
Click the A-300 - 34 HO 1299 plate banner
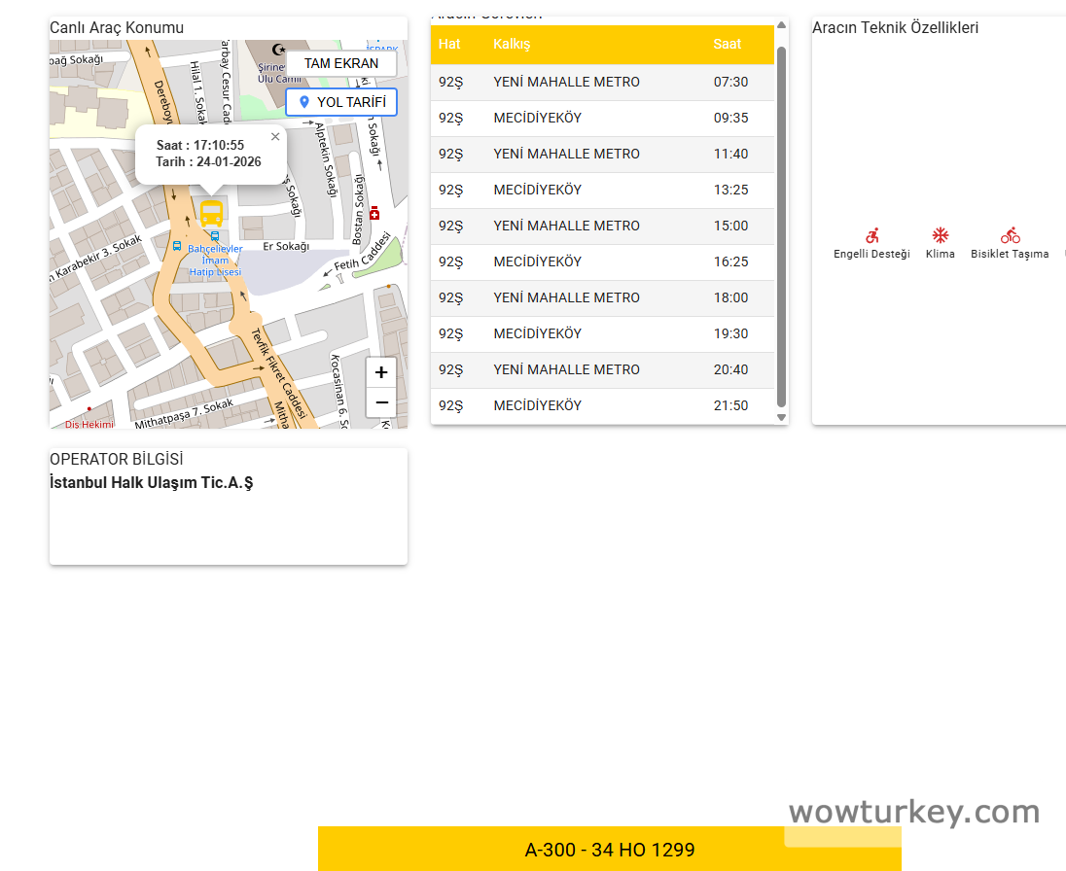(611, 849)
